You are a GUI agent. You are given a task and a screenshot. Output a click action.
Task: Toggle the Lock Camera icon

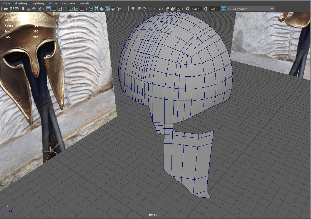(x=11, y=9)
